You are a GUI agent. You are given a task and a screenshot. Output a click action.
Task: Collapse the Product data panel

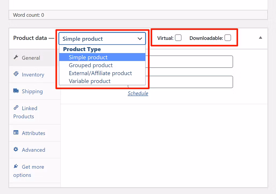[260, 38]
